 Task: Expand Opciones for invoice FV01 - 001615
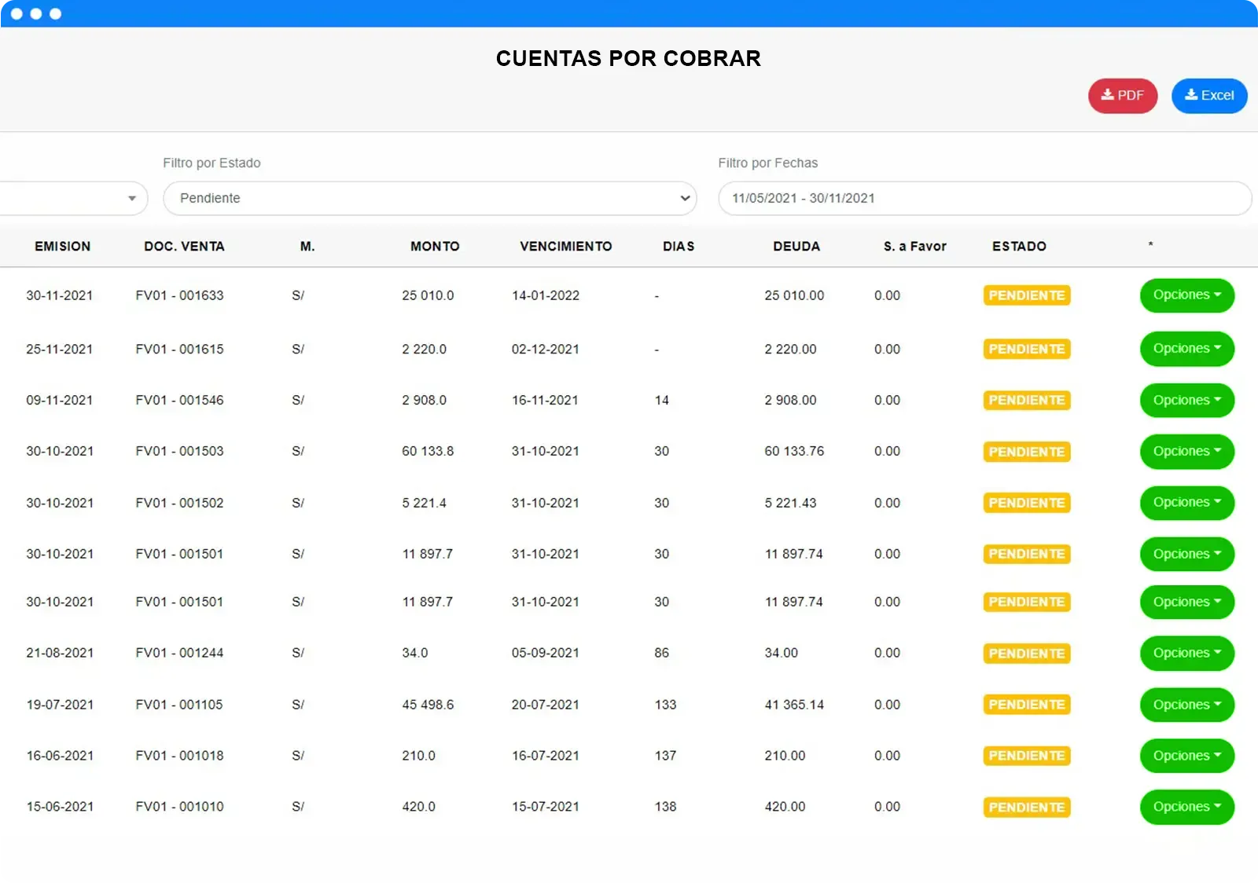[x=1186, y=349]
